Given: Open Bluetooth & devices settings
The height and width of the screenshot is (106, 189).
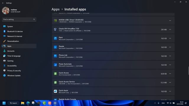Looking at the screenshot, I should pos(19,32).
